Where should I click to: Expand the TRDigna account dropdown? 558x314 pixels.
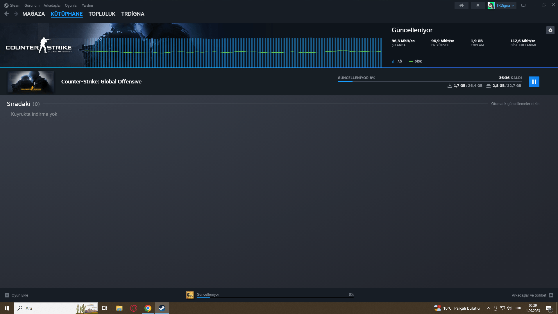click(x=505, y=6)
